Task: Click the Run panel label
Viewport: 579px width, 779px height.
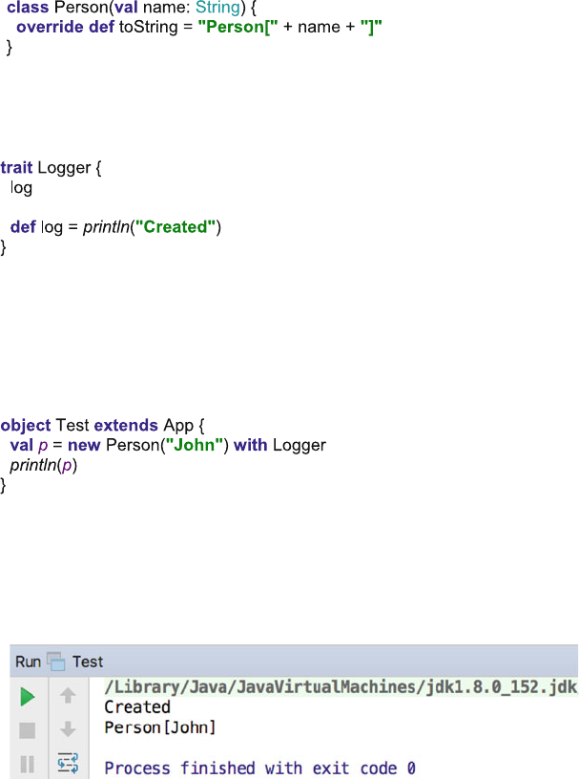Action: 28,662
